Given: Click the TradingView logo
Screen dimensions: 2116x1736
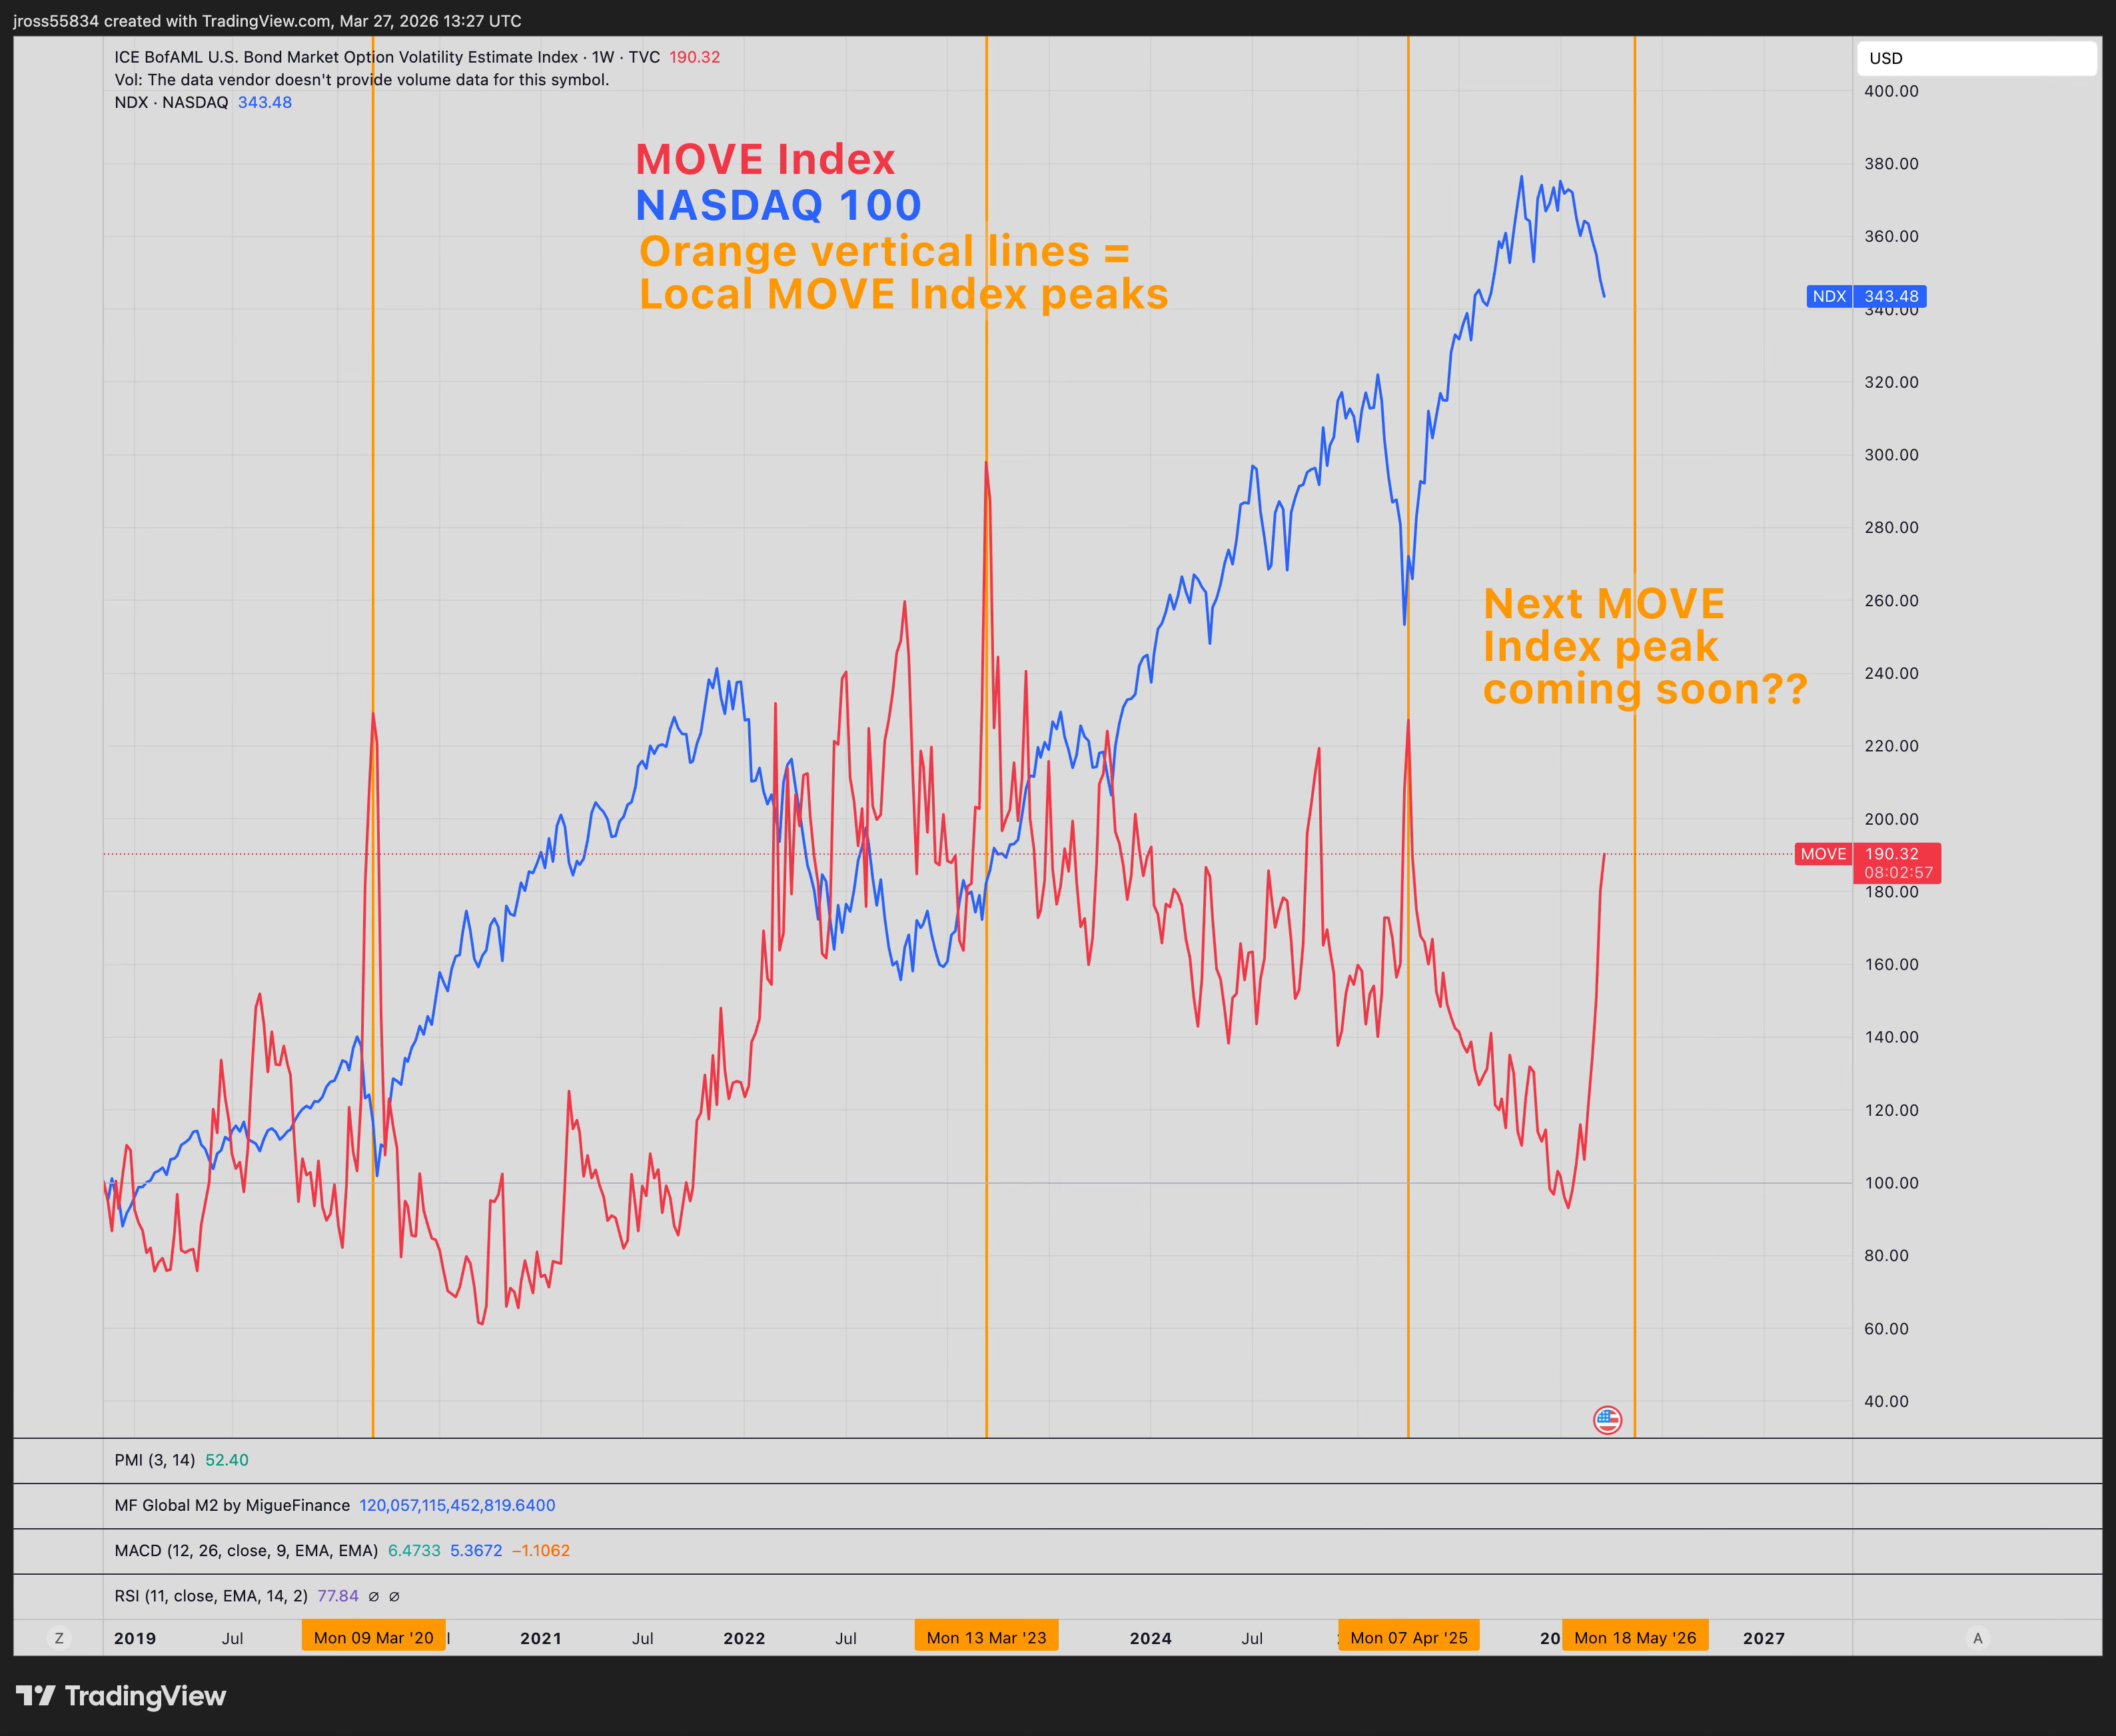Looking at the screenshot, I should click(x=121, y=1695).
